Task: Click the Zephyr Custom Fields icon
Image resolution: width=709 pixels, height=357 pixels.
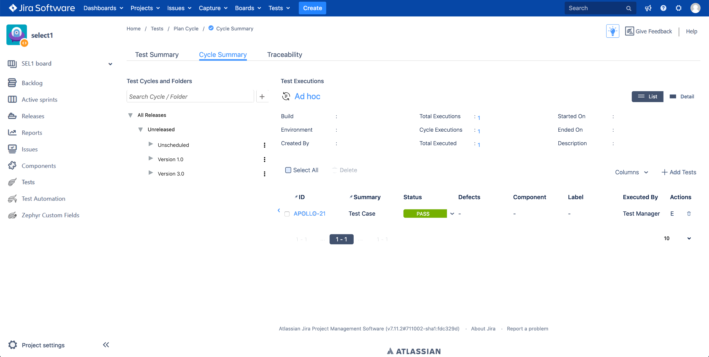Action: pos(12,215)
